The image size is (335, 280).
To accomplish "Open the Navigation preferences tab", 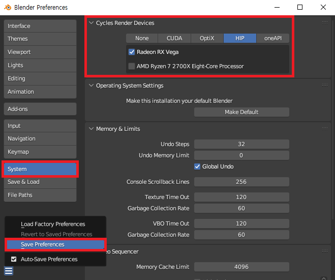I will pyautogui.click(x=40, y=138).
